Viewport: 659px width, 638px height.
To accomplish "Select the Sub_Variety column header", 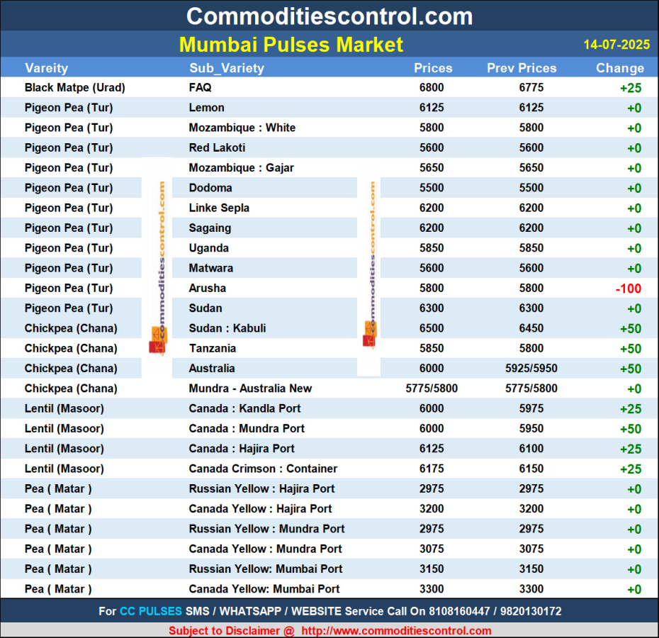I will (226, 68).
